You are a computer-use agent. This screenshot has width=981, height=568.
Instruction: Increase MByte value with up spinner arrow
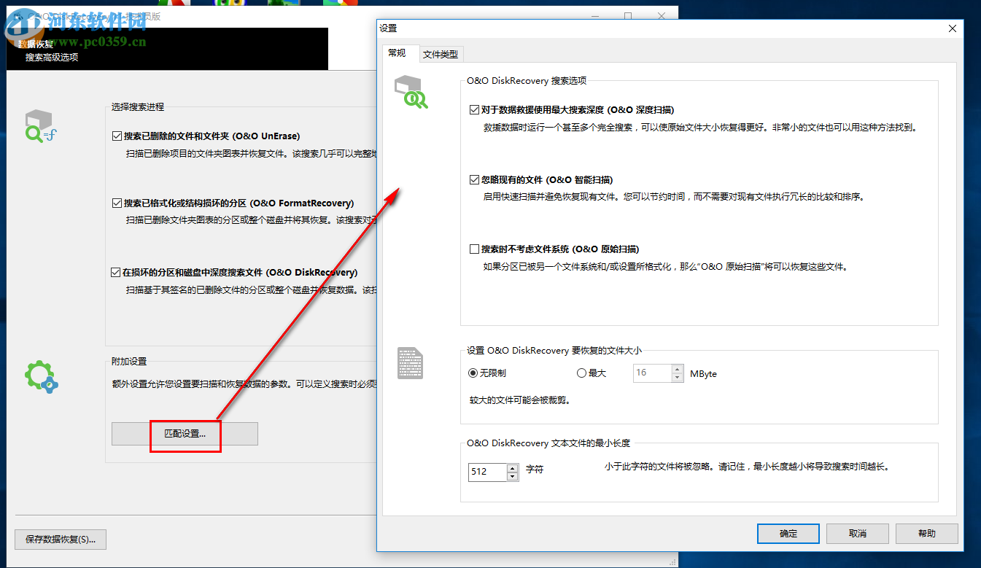coord(678,369)
